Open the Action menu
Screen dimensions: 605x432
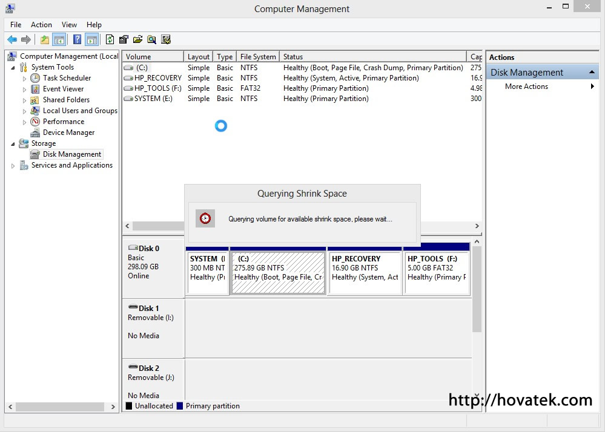(41, 25)
